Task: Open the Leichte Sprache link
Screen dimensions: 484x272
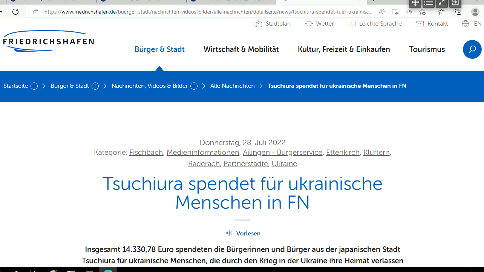Action: click(x=380, y=24)
